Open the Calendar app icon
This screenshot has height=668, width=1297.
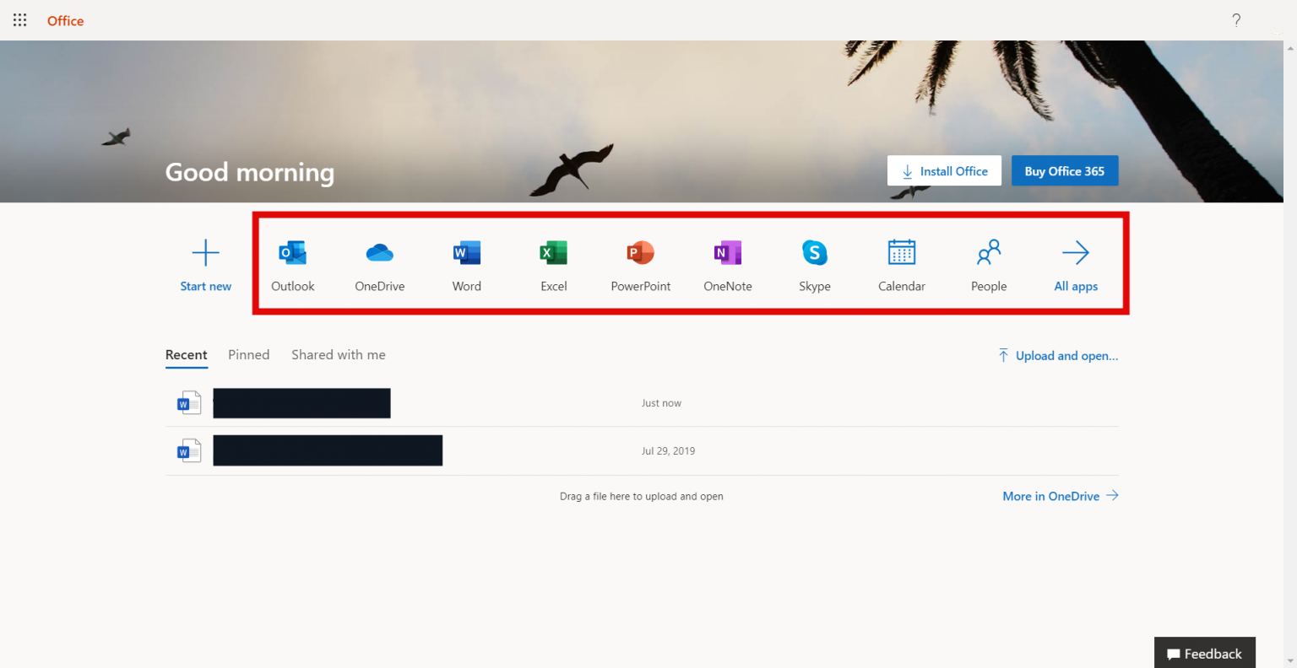902,253
